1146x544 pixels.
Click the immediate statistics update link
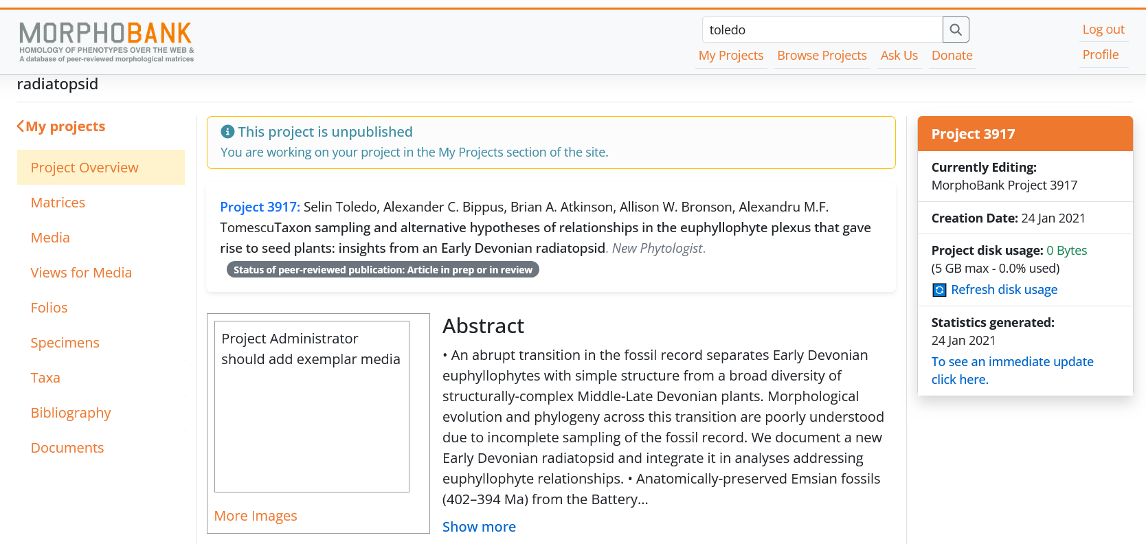pos(1012,370)
